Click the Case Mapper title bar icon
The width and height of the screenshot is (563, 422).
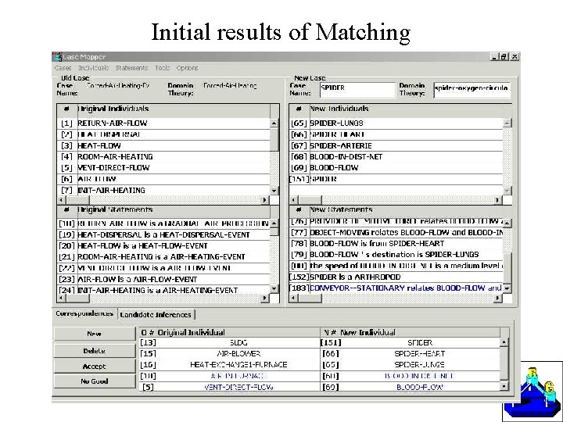tap(57, 57)
